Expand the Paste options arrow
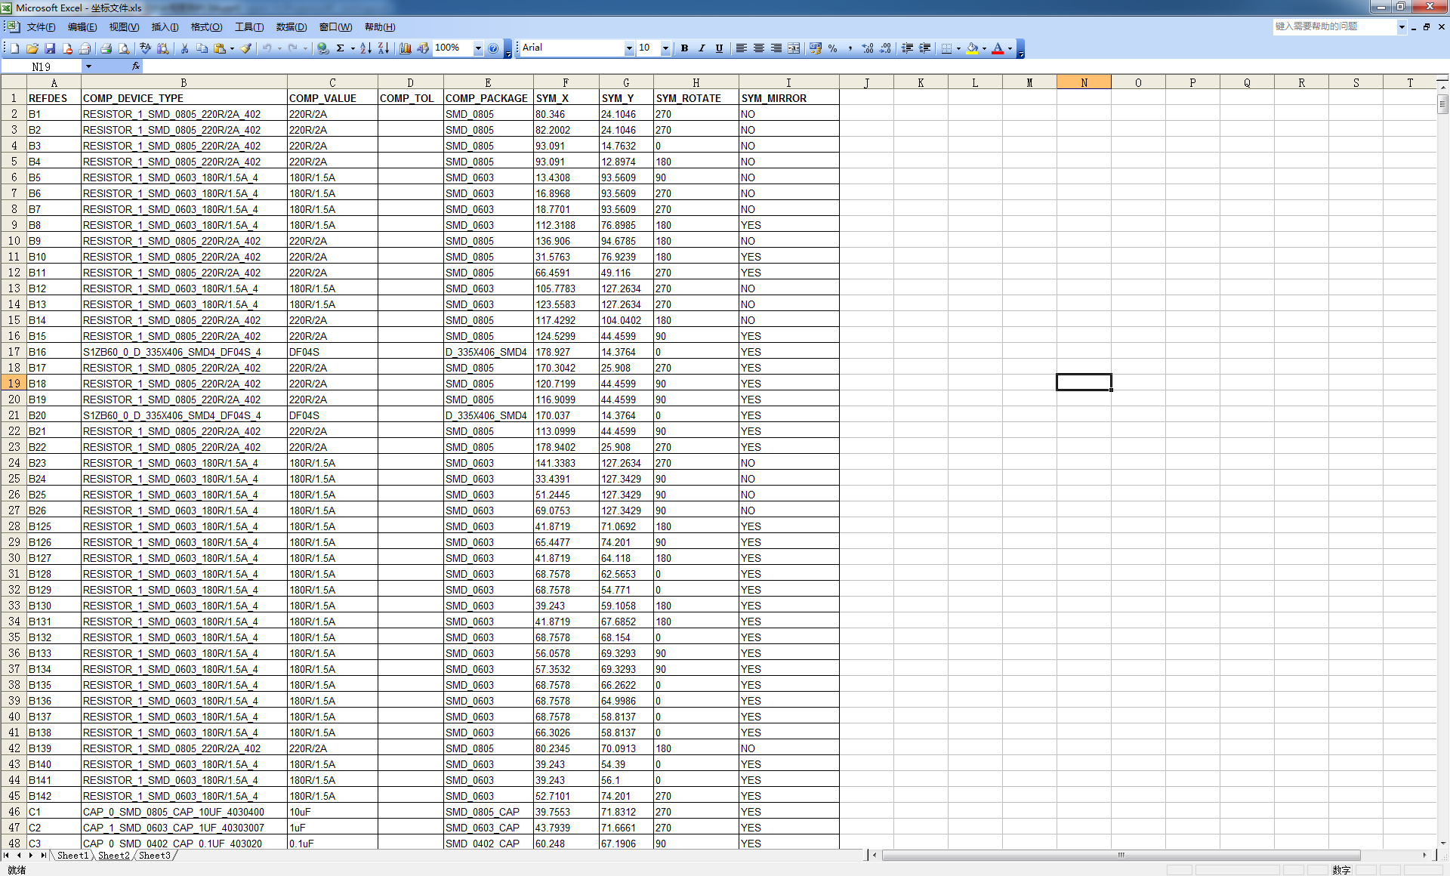The image size is (1450, 876). [x=232, y=48]
